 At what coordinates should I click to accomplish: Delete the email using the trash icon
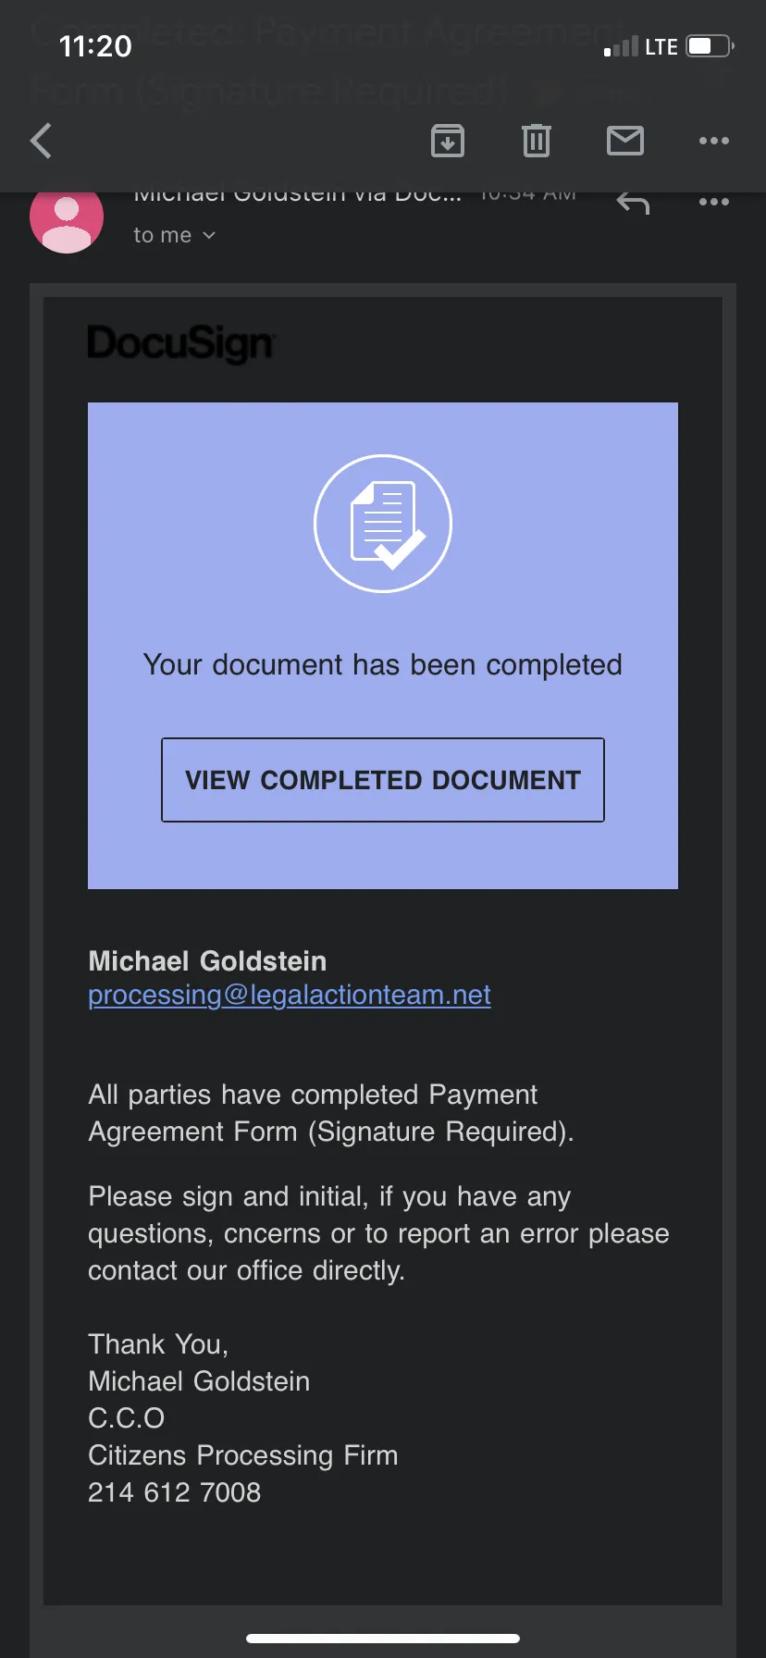[537, 141]
